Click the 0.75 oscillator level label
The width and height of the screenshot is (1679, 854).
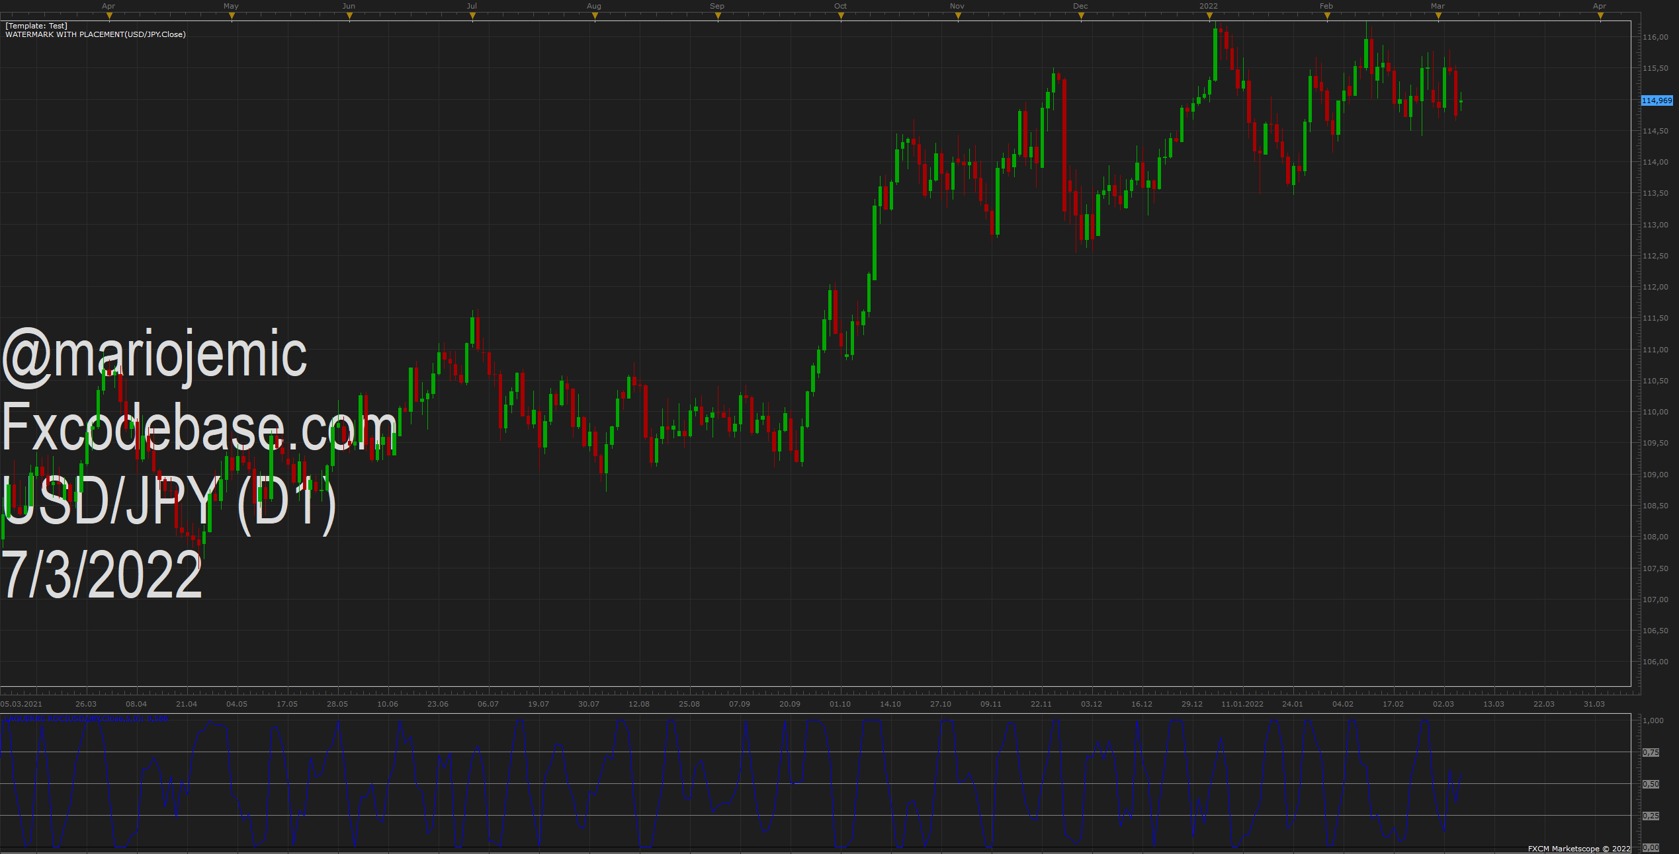[x=1651, y=752]
